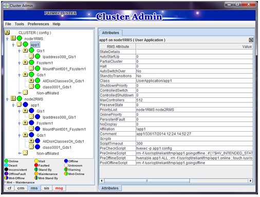Click blue offline circle next to node2RMS app1
The image size is (260, 197).
coord(25,104)
